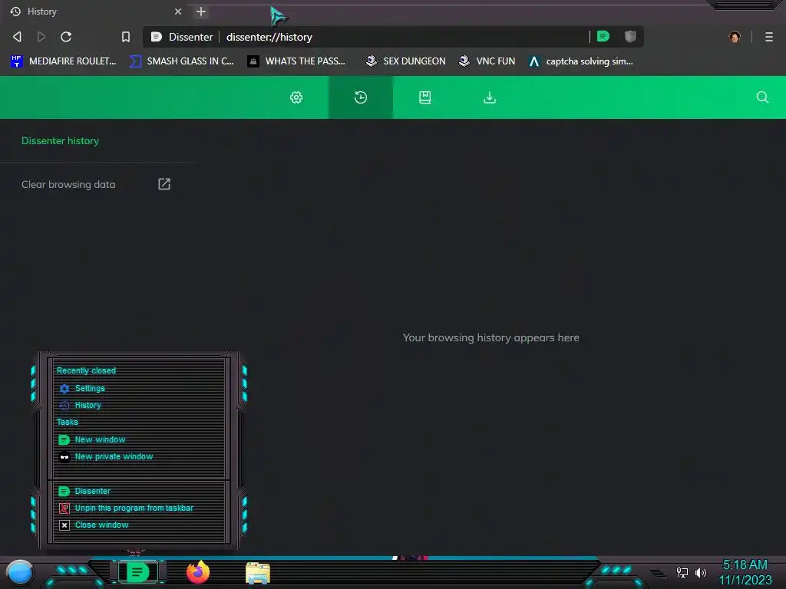
Task: Go back using the browser back arrow
Action: point(17,37)
